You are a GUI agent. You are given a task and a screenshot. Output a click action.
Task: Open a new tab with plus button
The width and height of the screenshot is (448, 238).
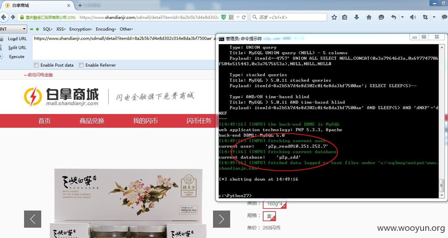point(80,5)
